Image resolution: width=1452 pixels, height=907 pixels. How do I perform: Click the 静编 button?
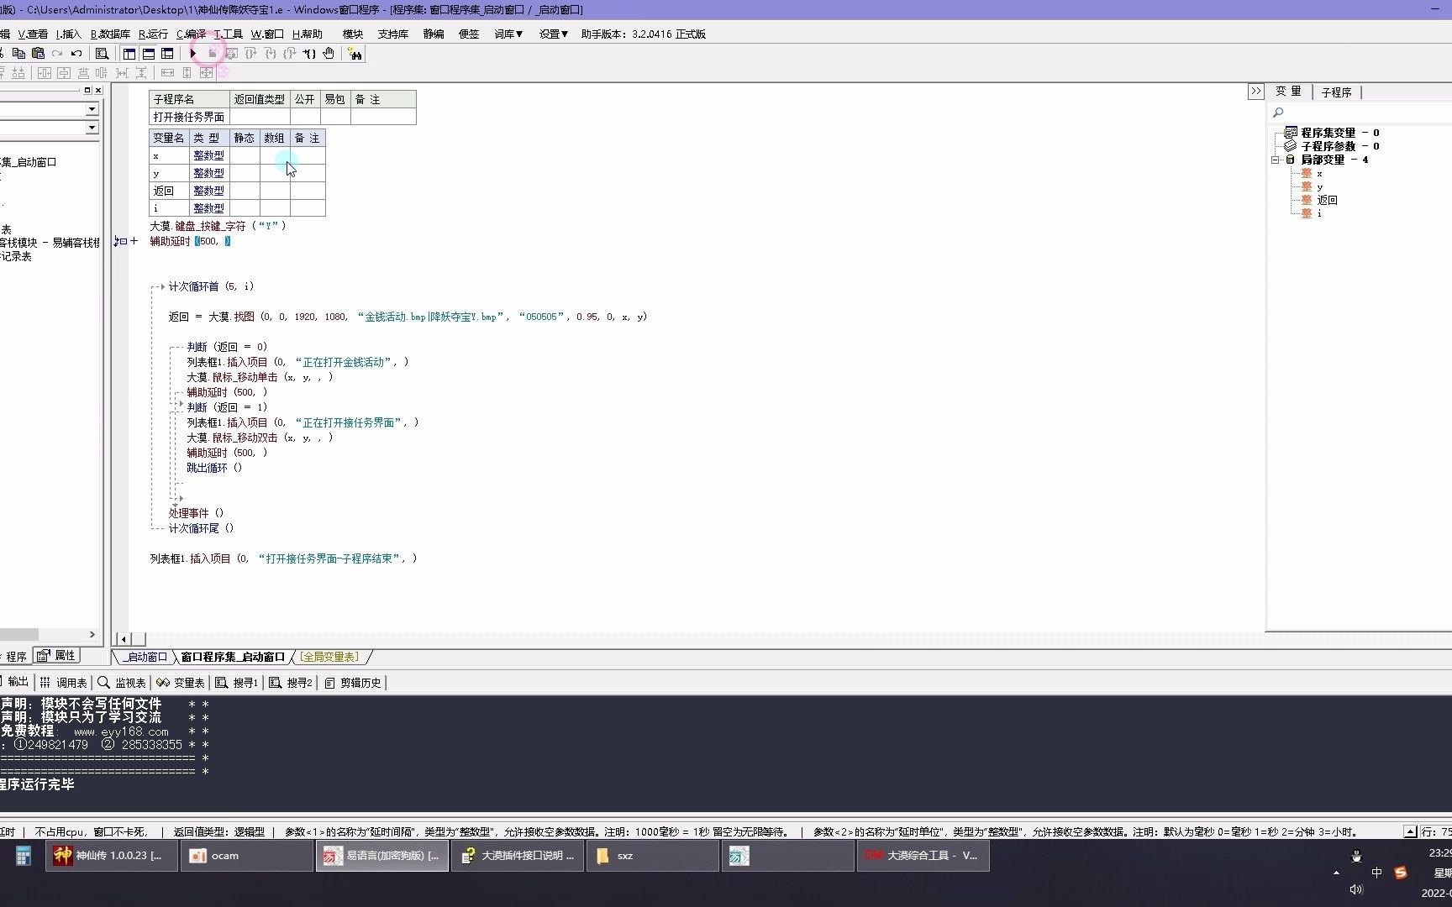[x=434, y=34]
